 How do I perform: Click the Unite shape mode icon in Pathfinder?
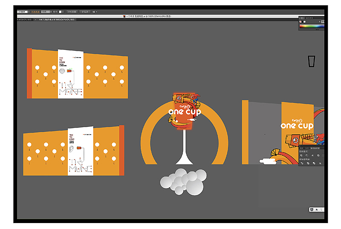pyautogui.click(x=301, y=155)
